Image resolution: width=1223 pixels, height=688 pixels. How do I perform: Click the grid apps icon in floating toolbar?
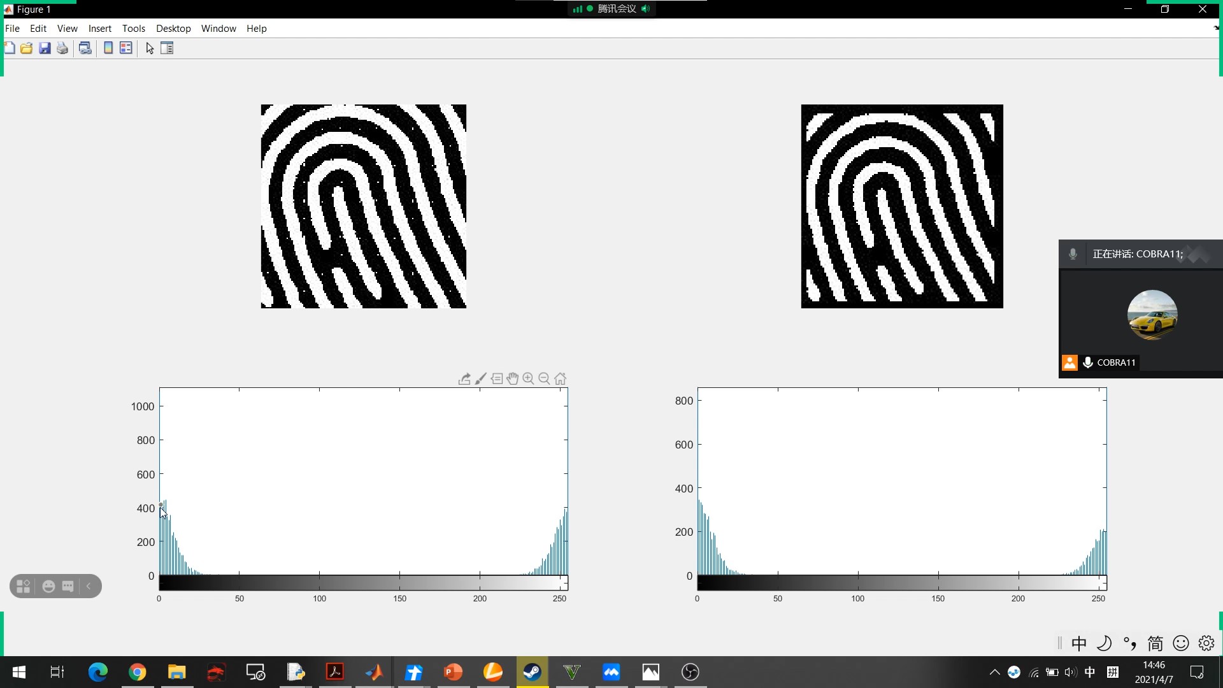pyautogui.click(x=24, y=586)
